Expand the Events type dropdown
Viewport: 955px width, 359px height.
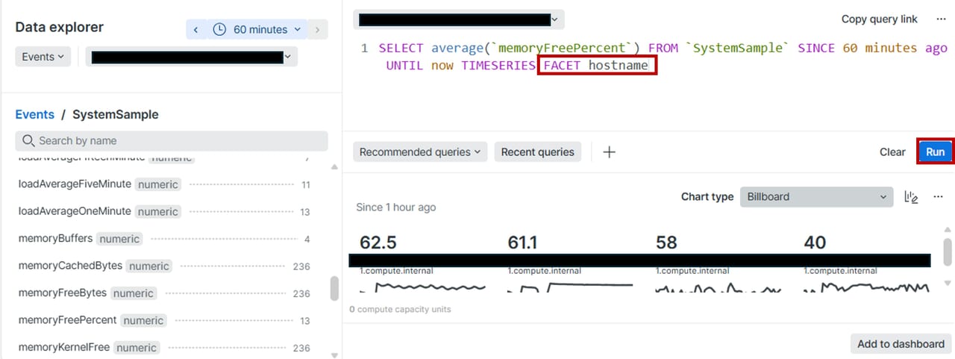coord(43,57)
